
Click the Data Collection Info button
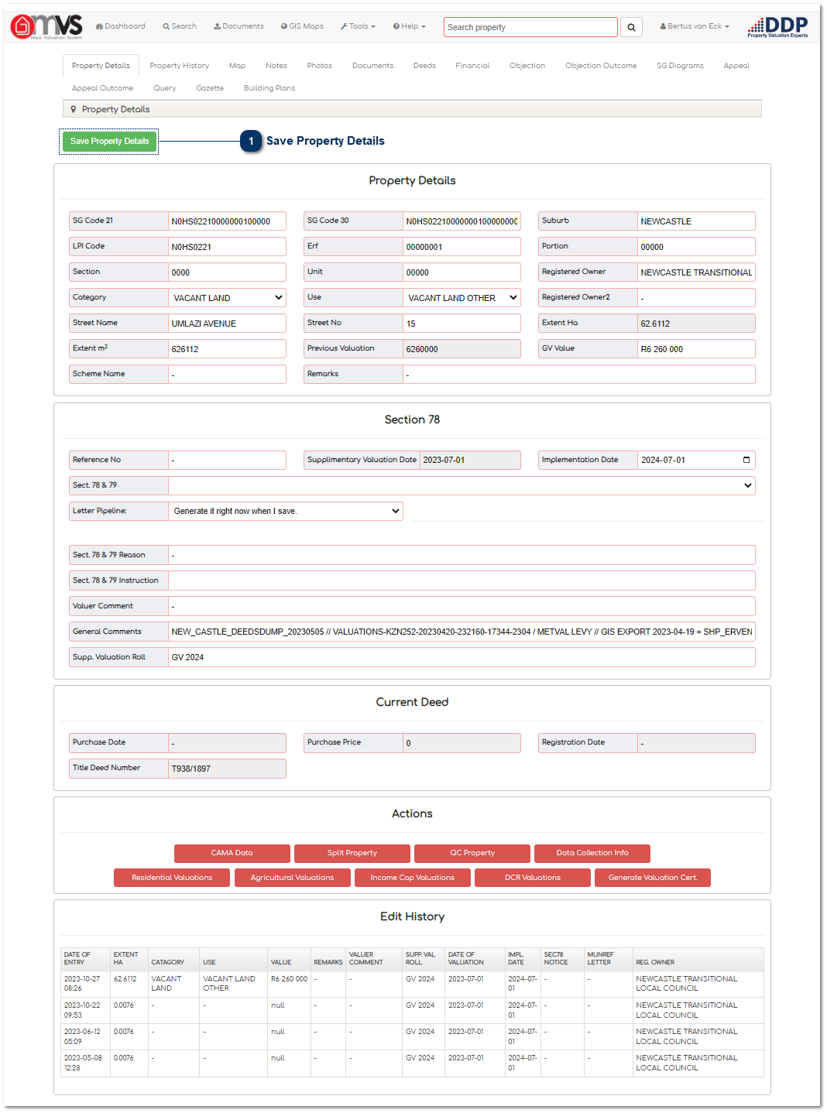click(x=592, y=853)
